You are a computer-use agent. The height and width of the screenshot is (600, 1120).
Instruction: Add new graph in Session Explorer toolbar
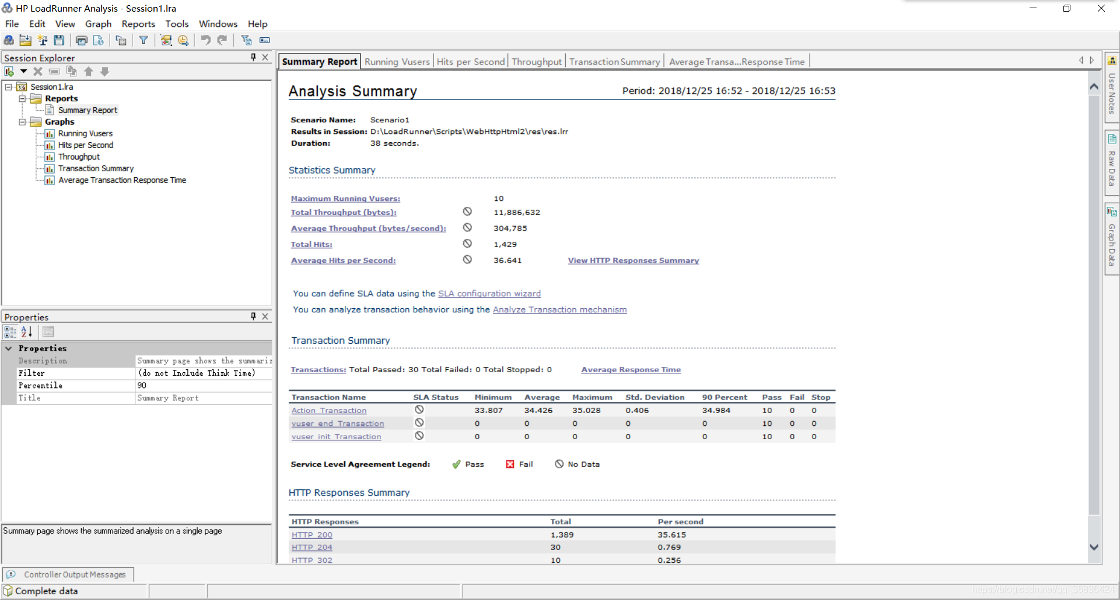coord(9,72)
